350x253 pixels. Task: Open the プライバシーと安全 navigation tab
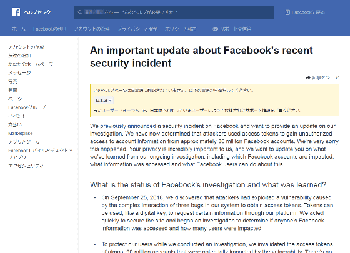[137, 29]
